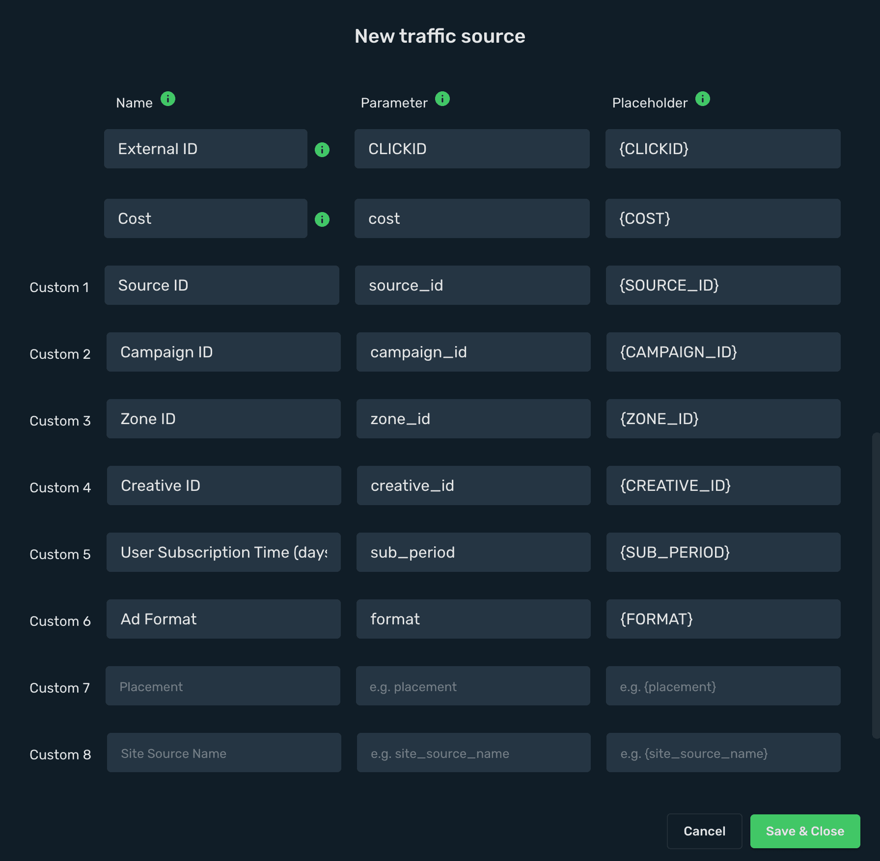Click the Cancel button

click(x=704, y=831)
